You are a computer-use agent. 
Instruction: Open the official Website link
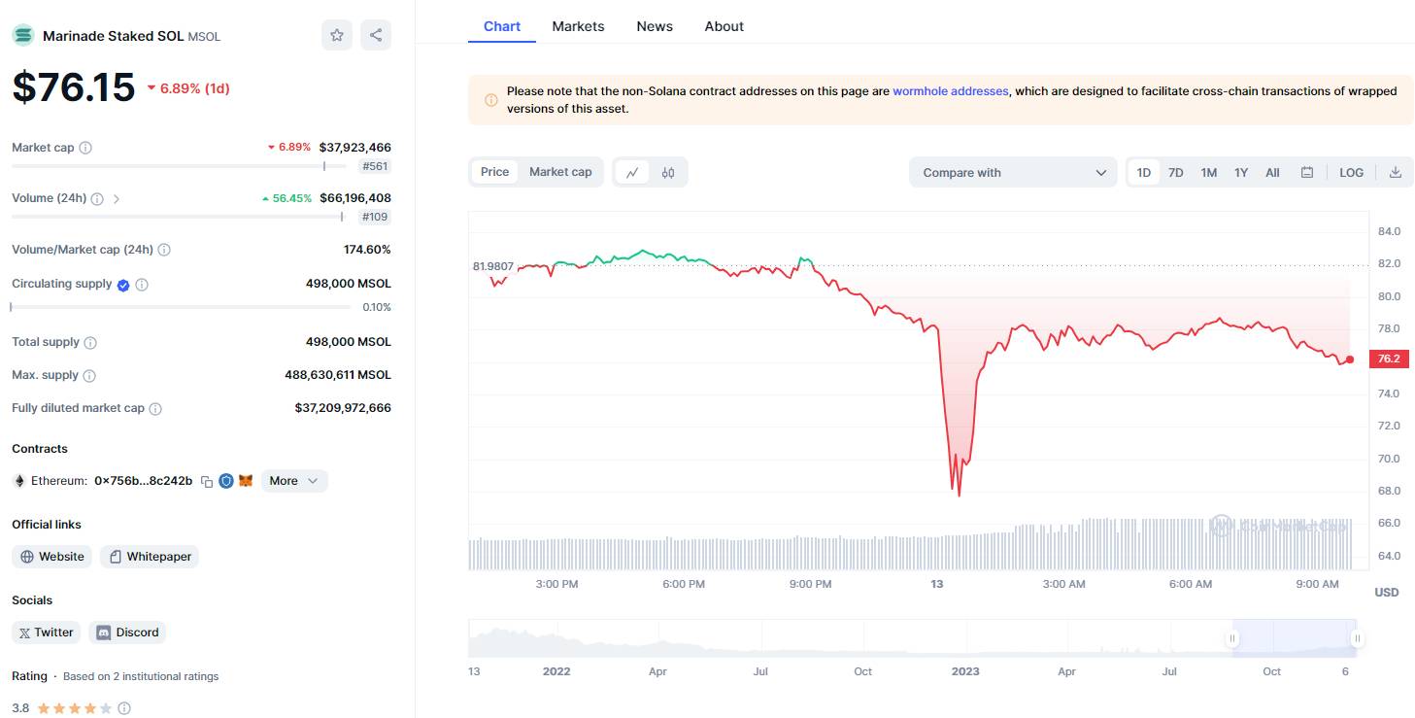52,557
